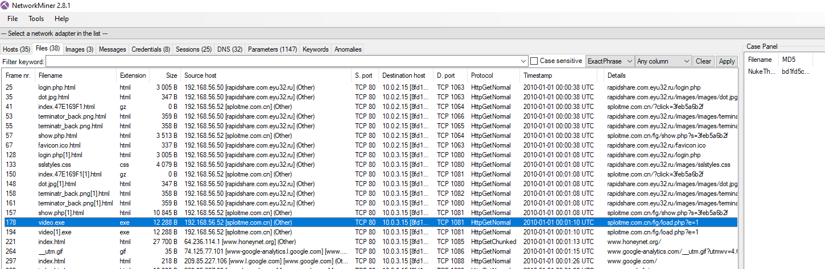The height and width of the screenshot is (269, 825).
Task: Open the Help menu
Action: (x=61, y=19)
